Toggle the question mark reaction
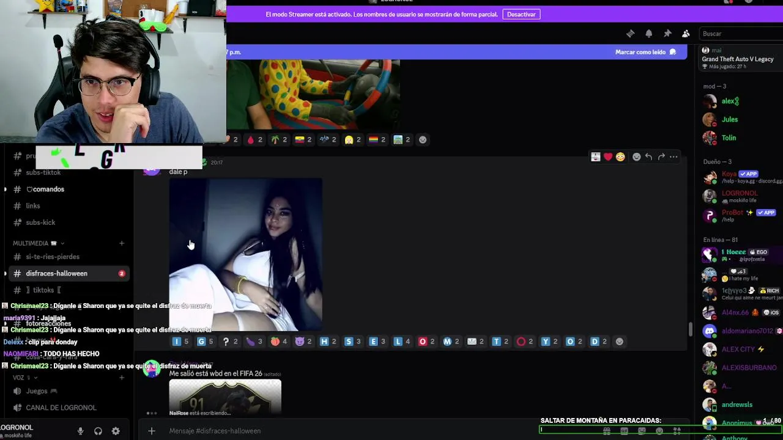This screenshot has height=440, width=783. point(229,342)
